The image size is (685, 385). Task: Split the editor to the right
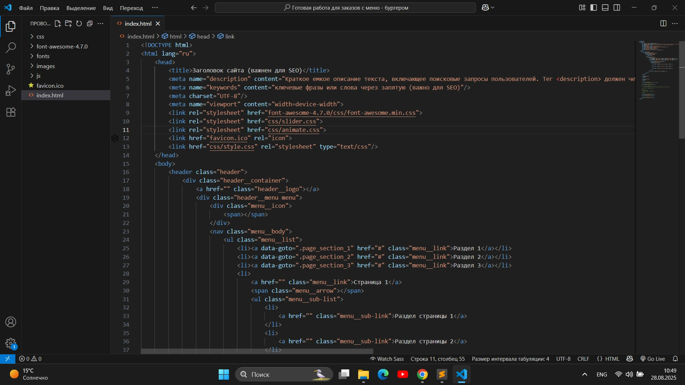[663, 24]
